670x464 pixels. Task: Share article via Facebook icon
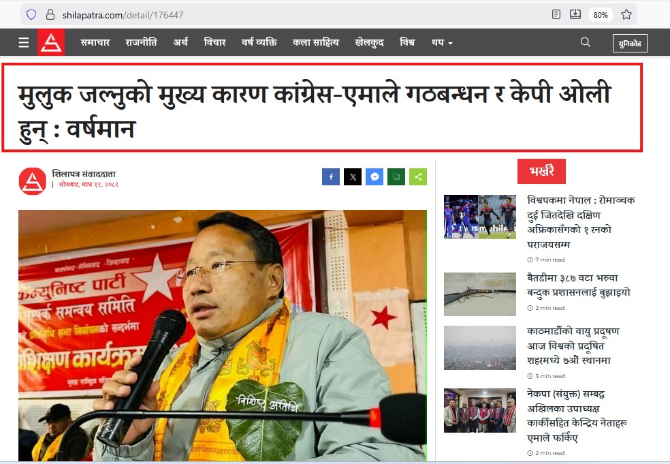coord(331,177)
